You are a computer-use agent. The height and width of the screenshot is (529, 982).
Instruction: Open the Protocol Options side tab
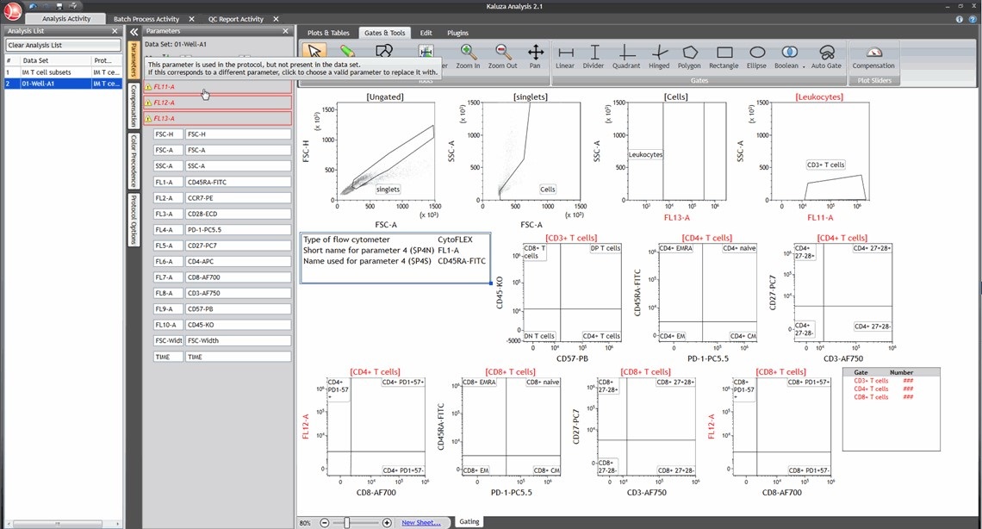pos(134,219)
